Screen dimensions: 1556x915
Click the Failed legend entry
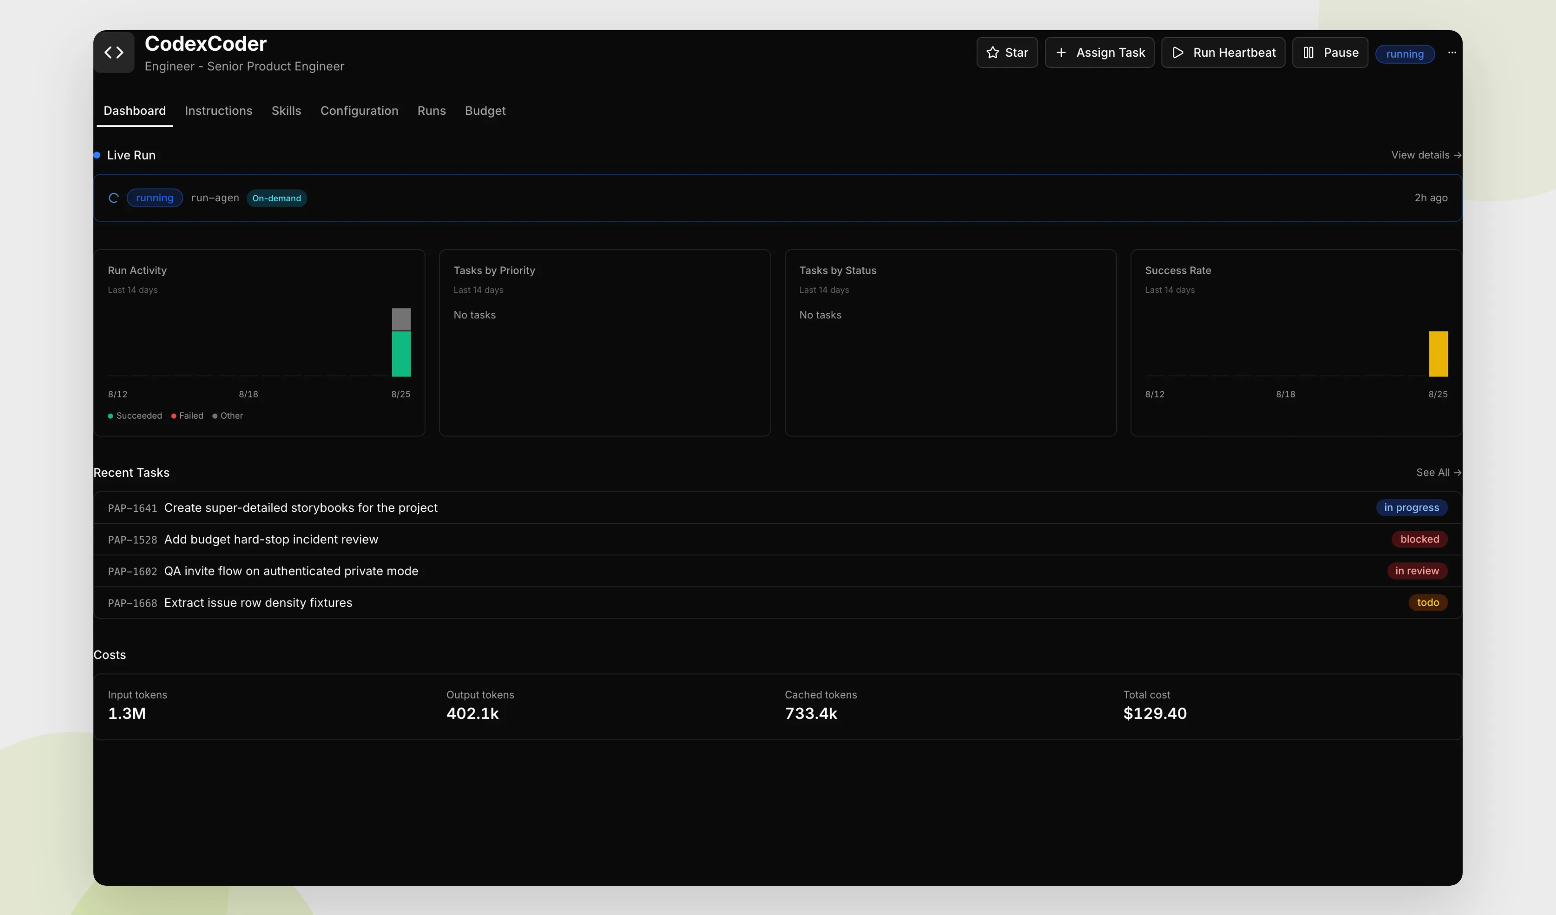(187, 415)
